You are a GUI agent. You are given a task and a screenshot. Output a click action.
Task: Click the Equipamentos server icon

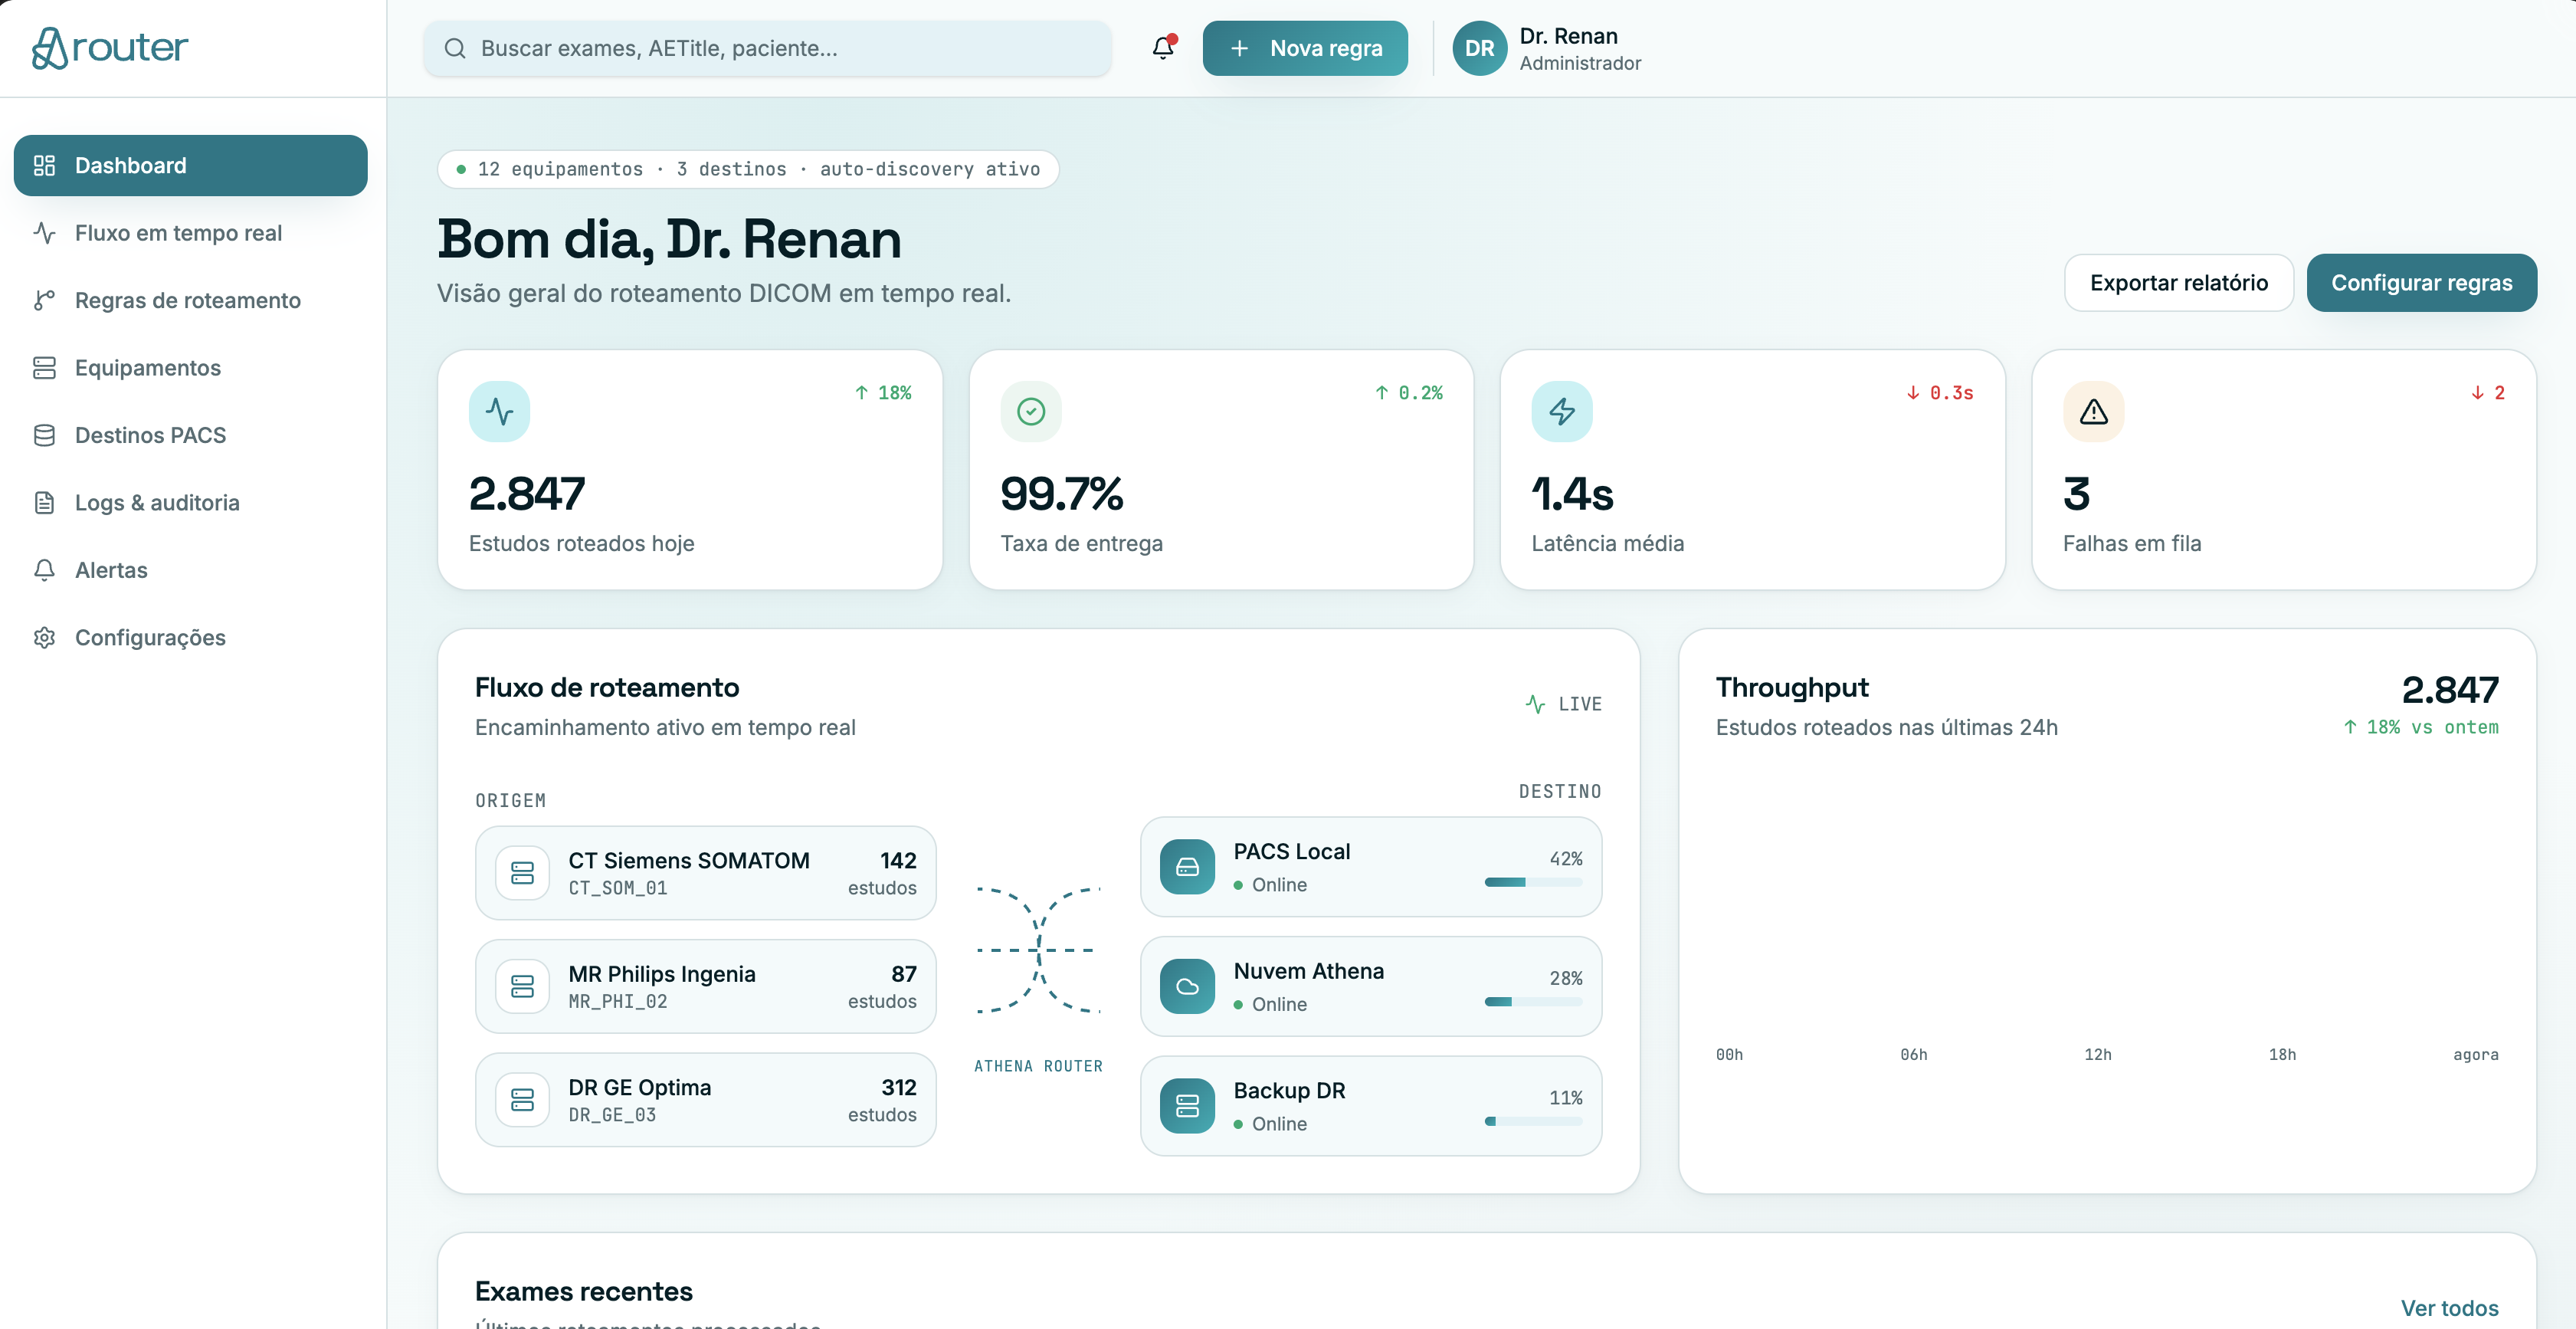[x=45, y=368]
